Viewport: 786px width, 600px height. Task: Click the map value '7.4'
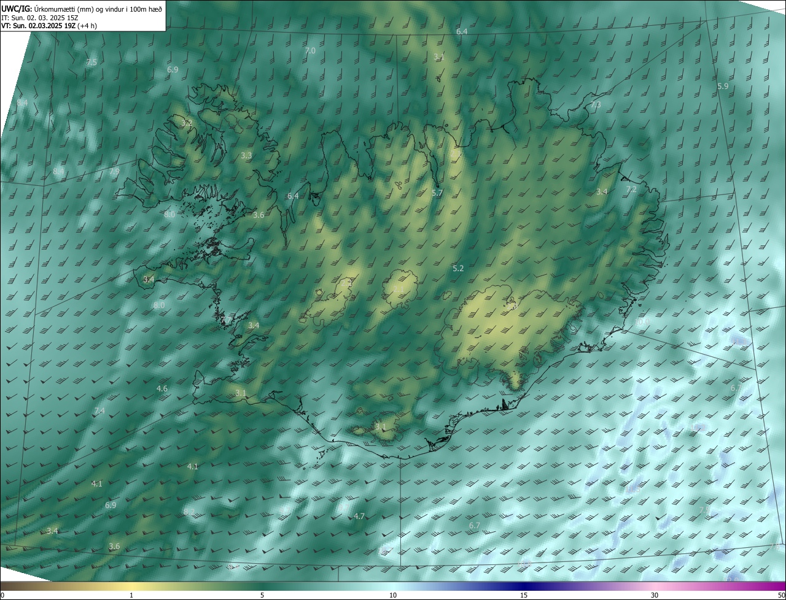[x=99, y=411]
